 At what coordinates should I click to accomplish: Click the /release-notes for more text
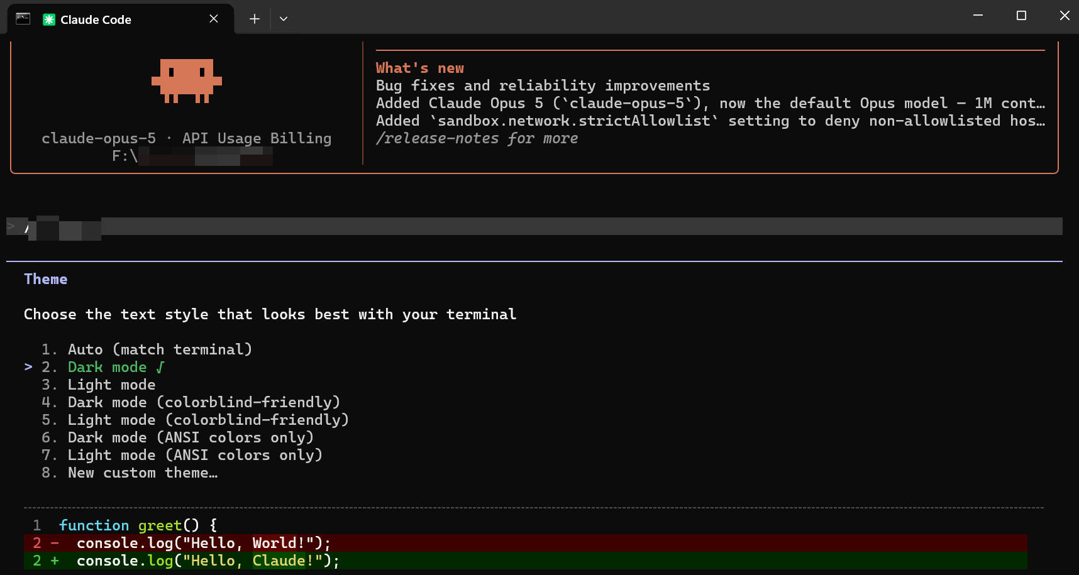click(477, 138)
